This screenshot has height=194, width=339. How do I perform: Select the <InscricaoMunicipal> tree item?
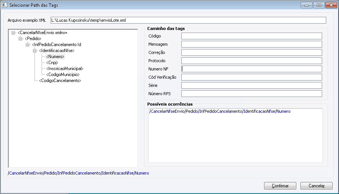pos(65,69)
